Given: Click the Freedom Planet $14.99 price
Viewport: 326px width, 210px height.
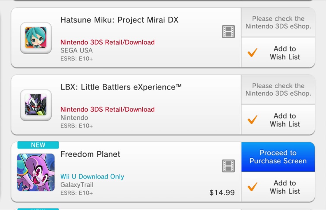Looking at the screenshot, I should point(222,192).
